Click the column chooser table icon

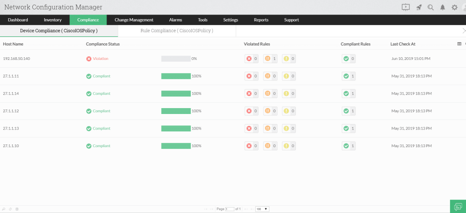[x=459, y=44]
